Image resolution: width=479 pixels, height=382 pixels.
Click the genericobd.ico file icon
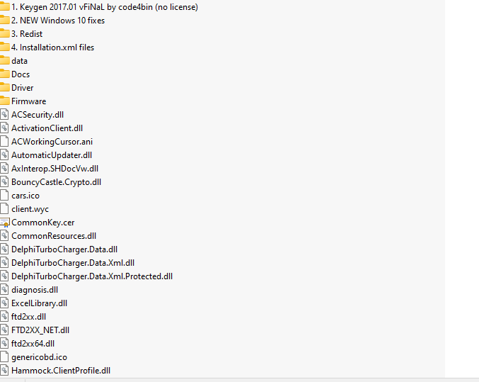[4, 357]
